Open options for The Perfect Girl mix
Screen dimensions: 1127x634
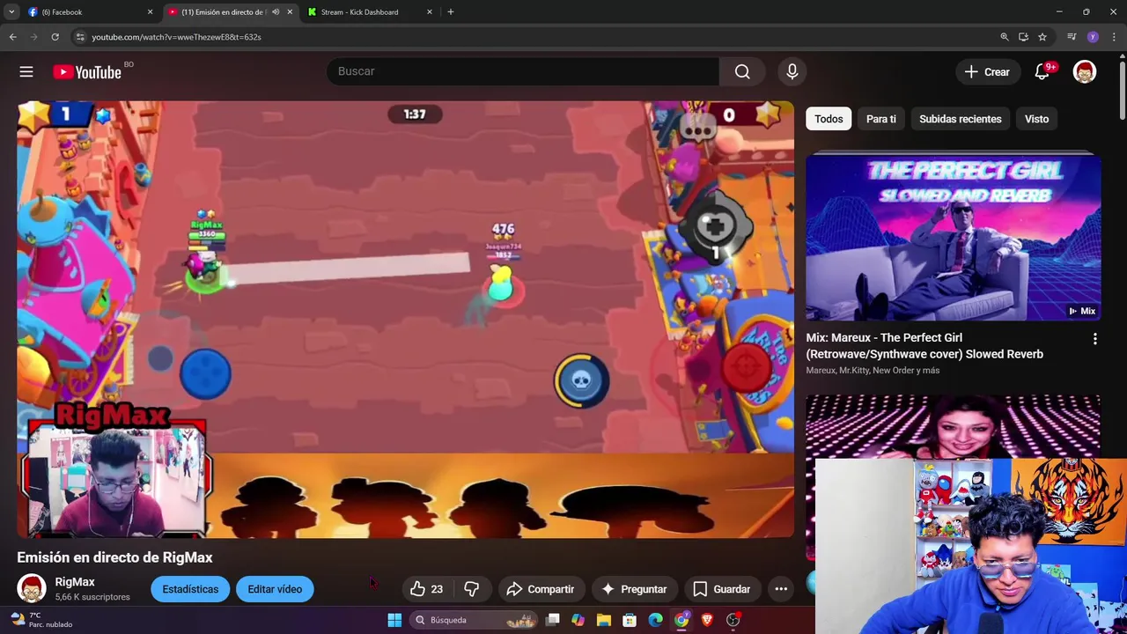[x=1094, y=339]
